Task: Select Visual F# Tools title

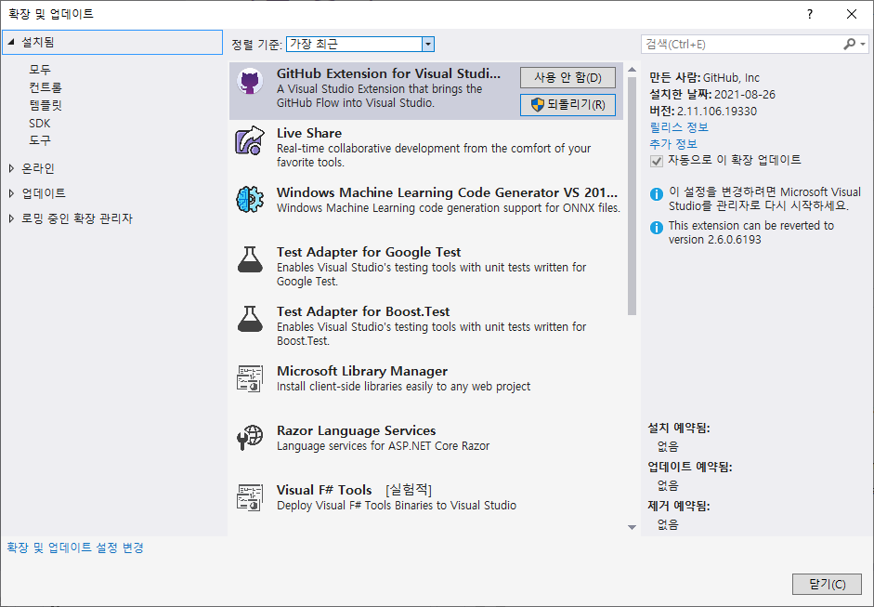Action: 324,490
